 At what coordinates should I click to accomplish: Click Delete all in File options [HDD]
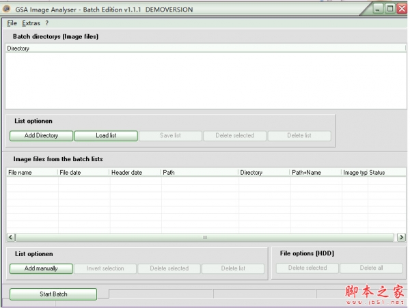click(371, 268)
